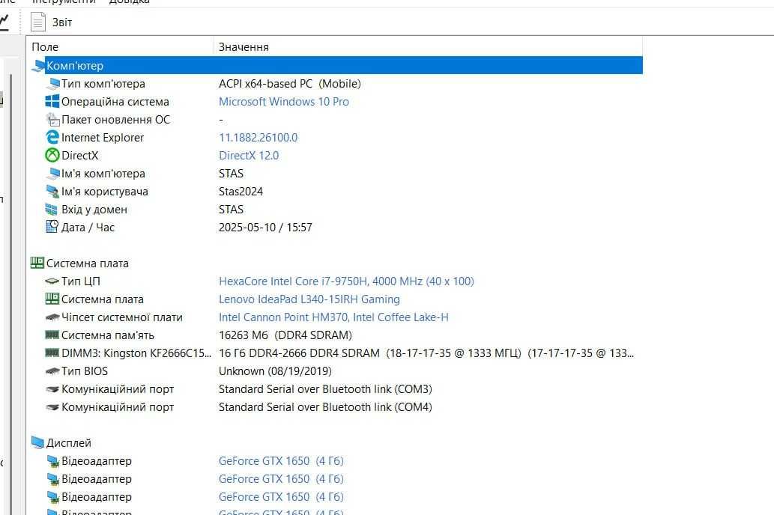Click the DirectX field label
This screenshot has height=515, width=774.
pyautogui.click(x=80, y=156)
